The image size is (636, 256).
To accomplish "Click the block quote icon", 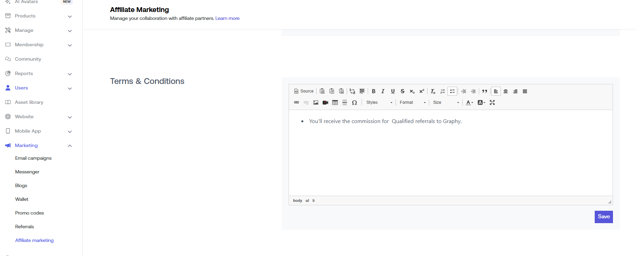I will (485, 92).
